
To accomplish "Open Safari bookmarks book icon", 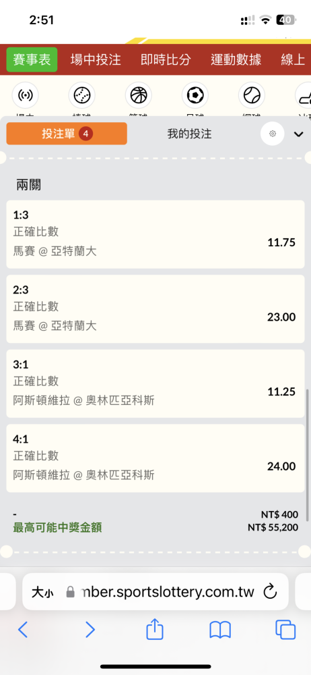I will click(x=220, y=630).
